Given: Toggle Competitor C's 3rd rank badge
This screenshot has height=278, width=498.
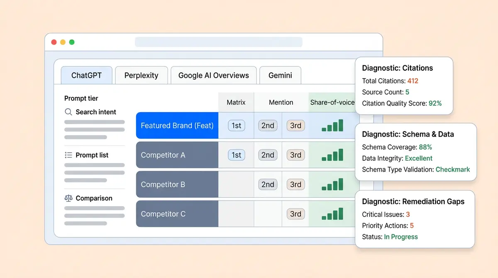Looking at the screenshot, I should (x=295, y=214).
